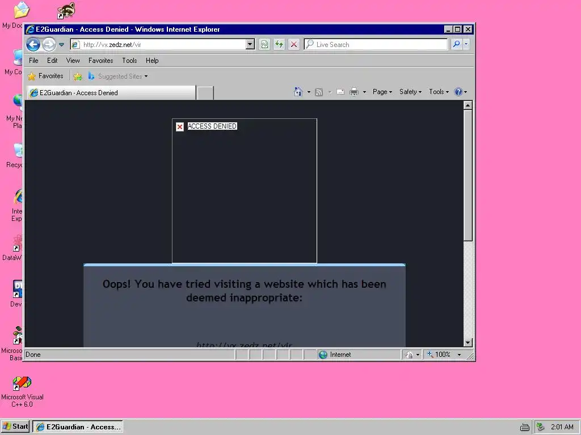Open the Tools menu in menu bar
Screen dimensions: 581x435
[130, 60]
